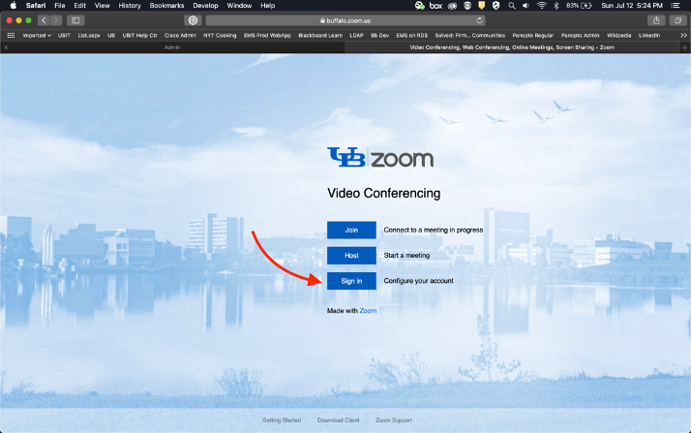Screen dimensions: 691x433
Task: Switch to the Admin tab
Action: pyautogui.click(x=172, y=46)
